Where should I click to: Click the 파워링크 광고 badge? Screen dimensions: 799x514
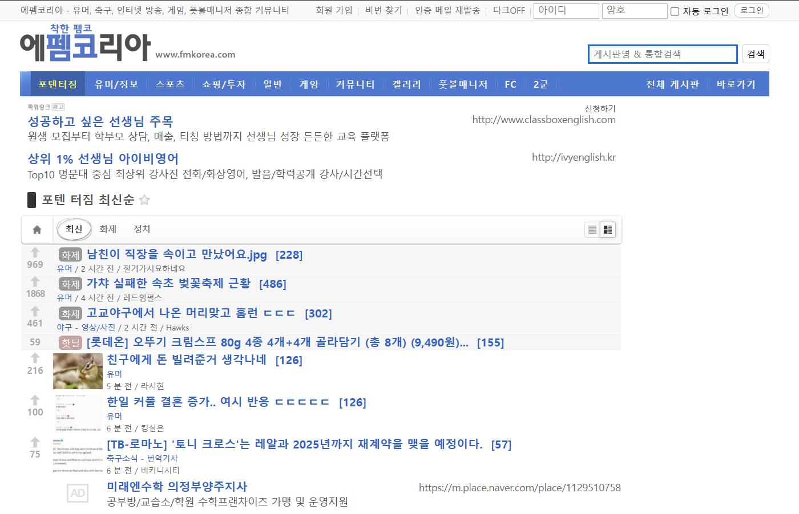[46, 107]
